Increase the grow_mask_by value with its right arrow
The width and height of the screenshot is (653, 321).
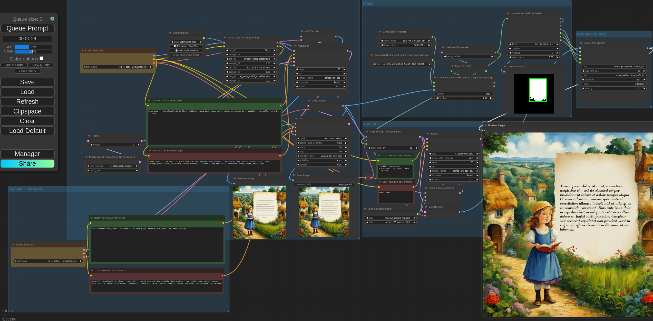pyautogui.click(x=416, y=148)
